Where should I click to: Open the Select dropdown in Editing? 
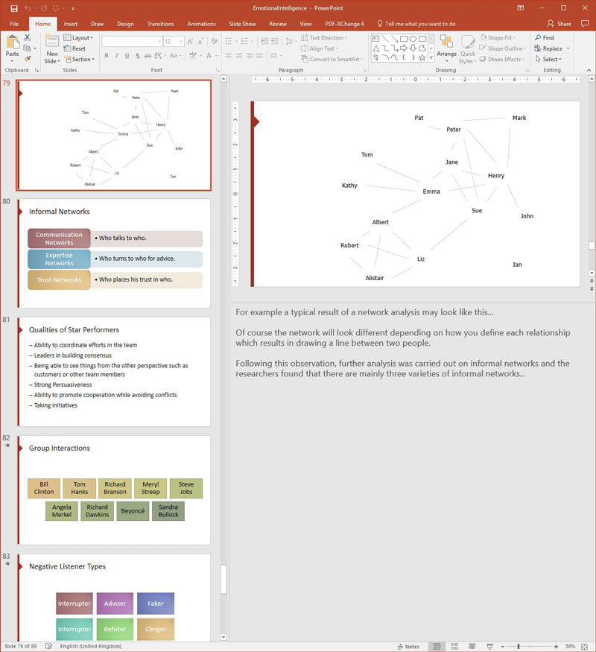(548, 60)
